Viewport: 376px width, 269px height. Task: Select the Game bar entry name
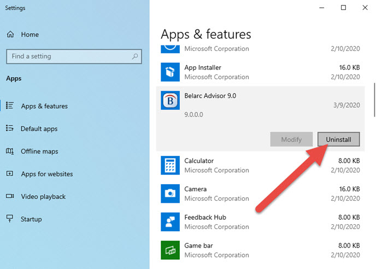pyautogui.click(x=198, y=245)
